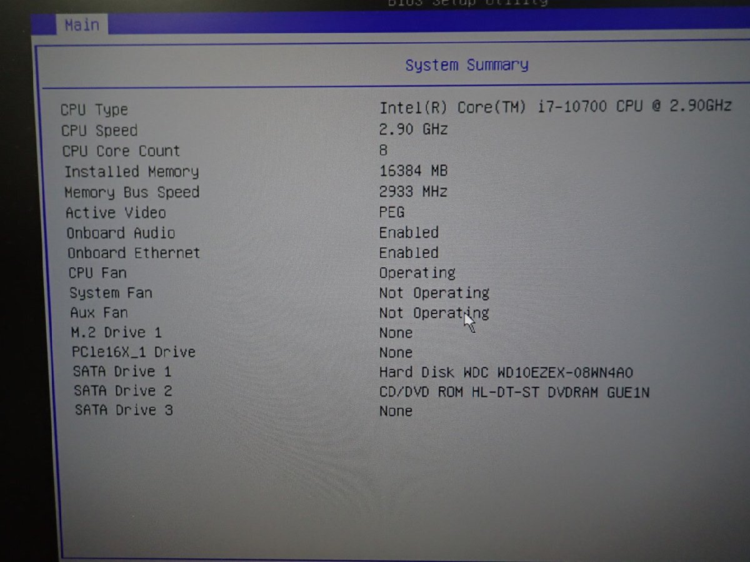Viewport: 750px width, 562px height.
Task: Click the PCIe16X_1 Drive label
Action: coord(134,352)
